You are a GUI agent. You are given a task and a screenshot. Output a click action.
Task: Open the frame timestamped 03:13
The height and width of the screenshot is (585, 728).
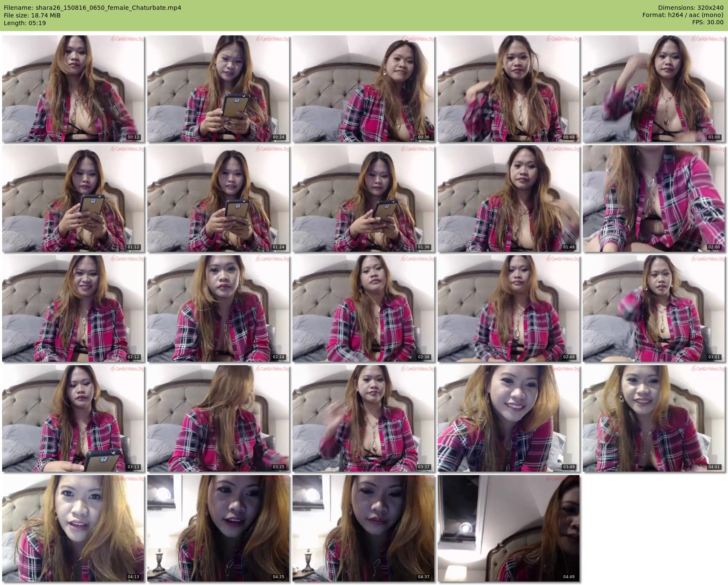pyautogui.click(x=73, y=418)
